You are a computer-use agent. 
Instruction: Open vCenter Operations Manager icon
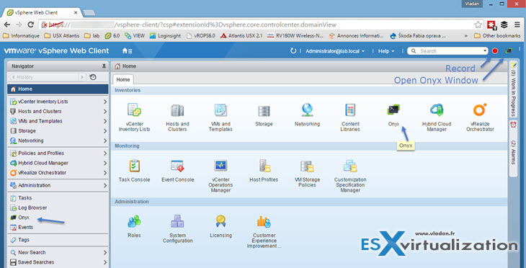(x=220, y=166)
